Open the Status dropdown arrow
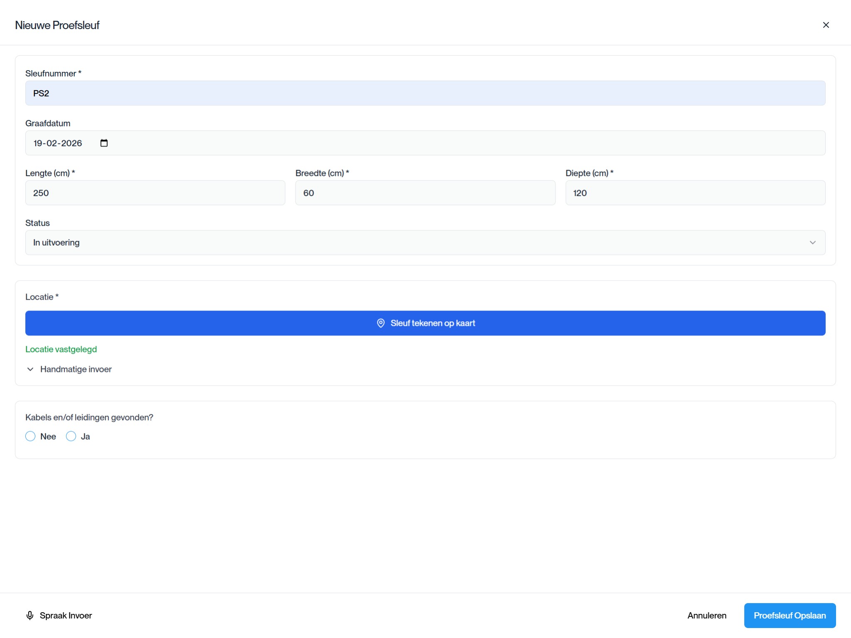 point(812,242)
